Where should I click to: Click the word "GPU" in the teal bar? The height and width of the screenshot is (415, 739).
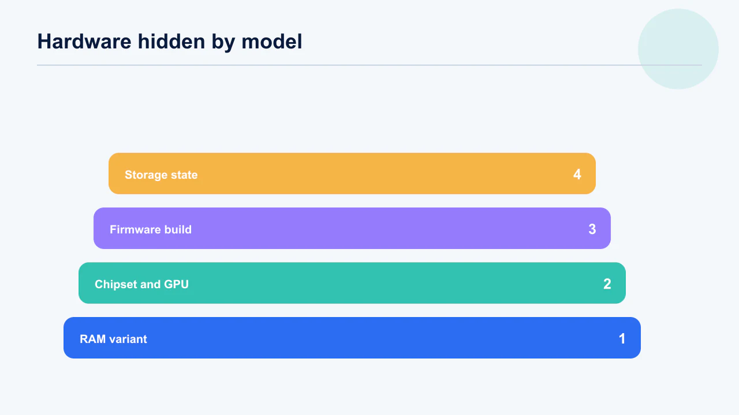point(176,284)
